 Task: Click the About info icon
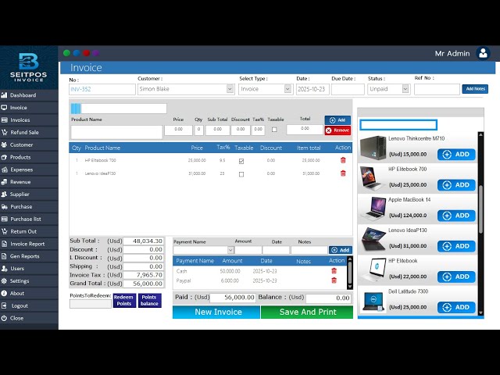tap(4, 294)
